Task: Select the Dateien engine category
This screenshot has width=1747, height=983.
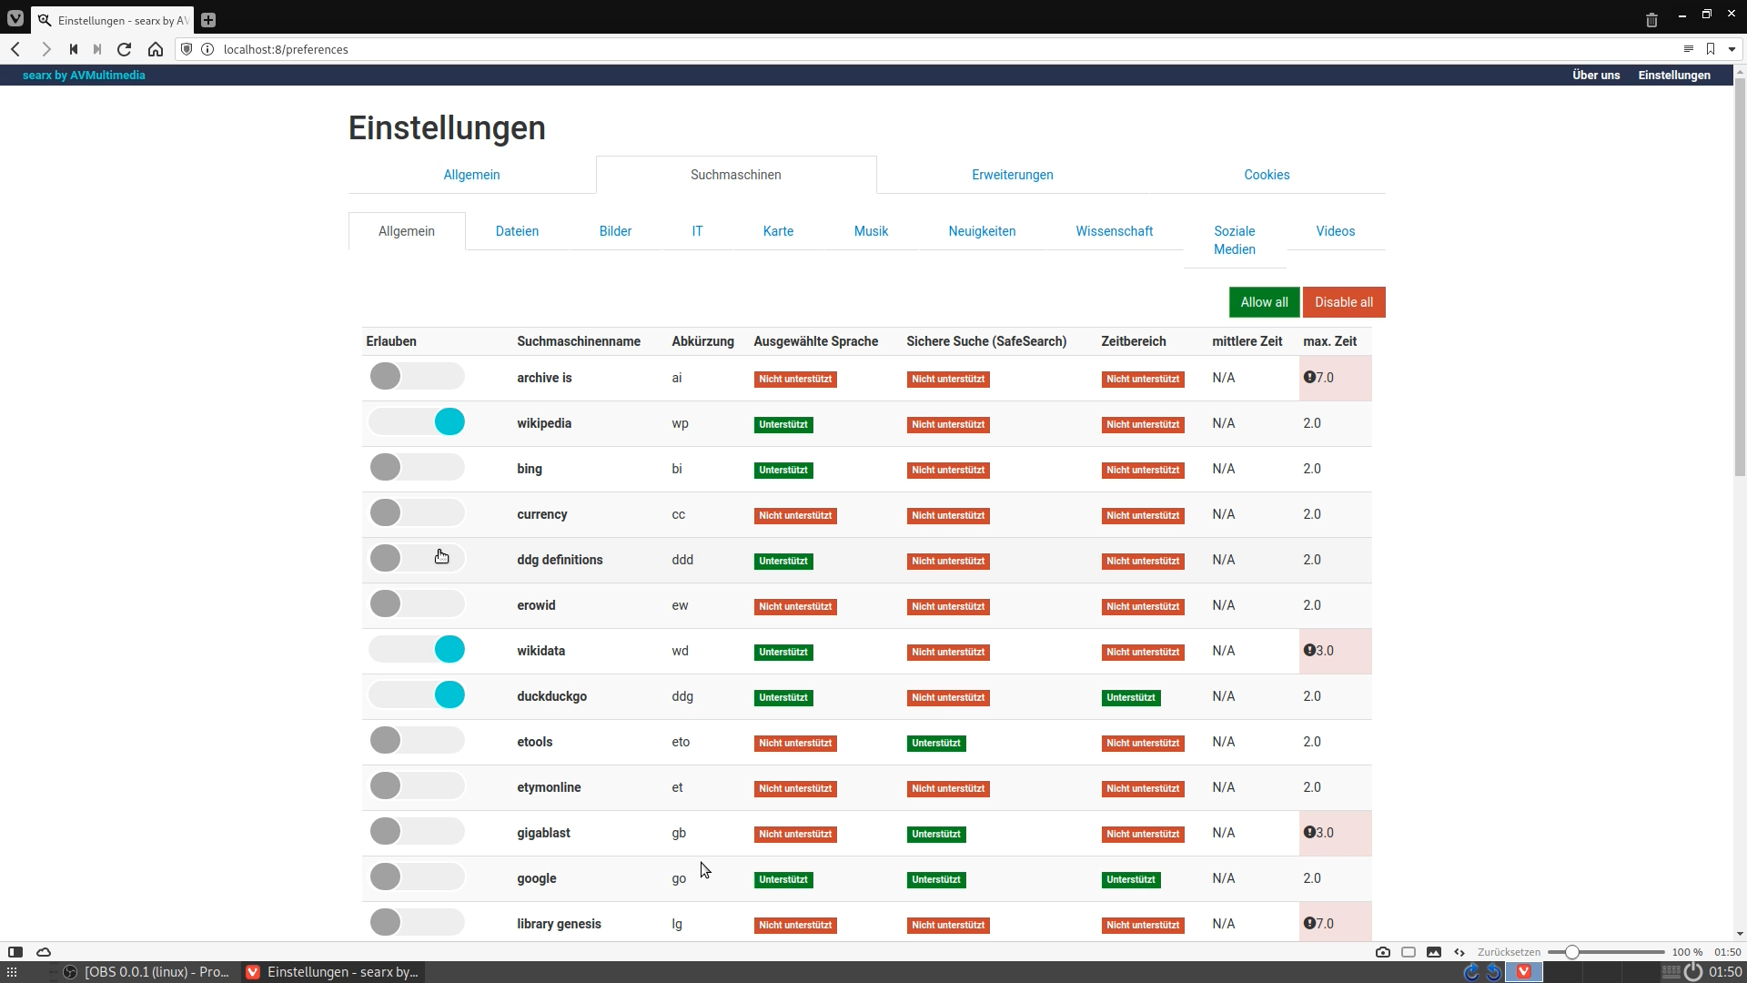Action: [517, 231]
